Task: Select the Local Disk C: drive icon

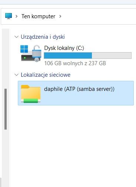Action: (31, 53)
